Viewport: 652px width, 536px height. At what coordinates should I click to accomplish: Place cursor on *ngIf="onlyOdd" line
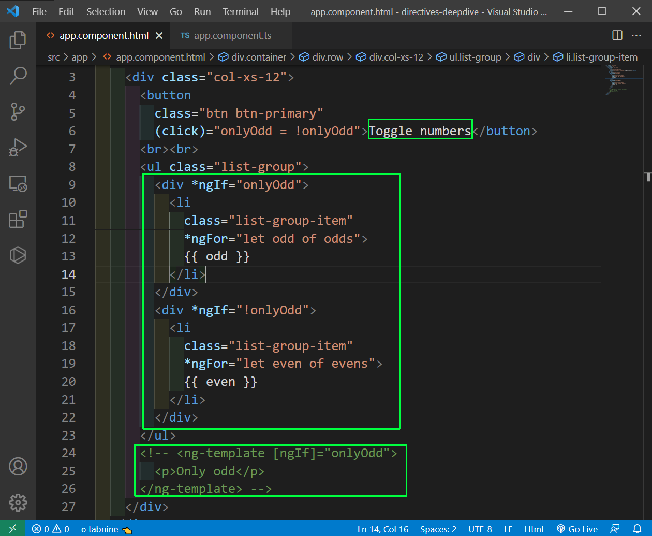coord(232,185)
